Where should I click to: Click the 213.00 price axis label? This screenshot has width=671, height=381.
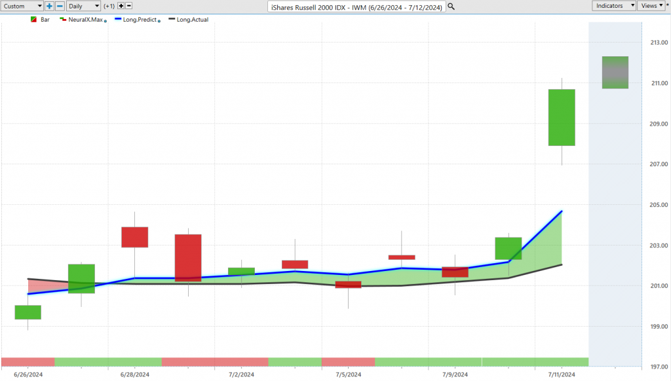coord(659,43)
